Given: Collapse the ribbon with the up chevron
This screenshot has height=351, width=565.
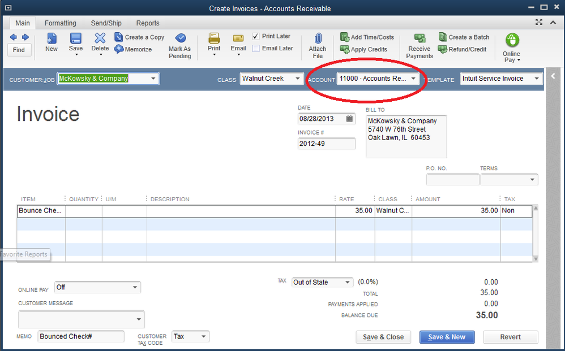Looking at the screenshot, I should pyautogui.click(x=553, y=23).
